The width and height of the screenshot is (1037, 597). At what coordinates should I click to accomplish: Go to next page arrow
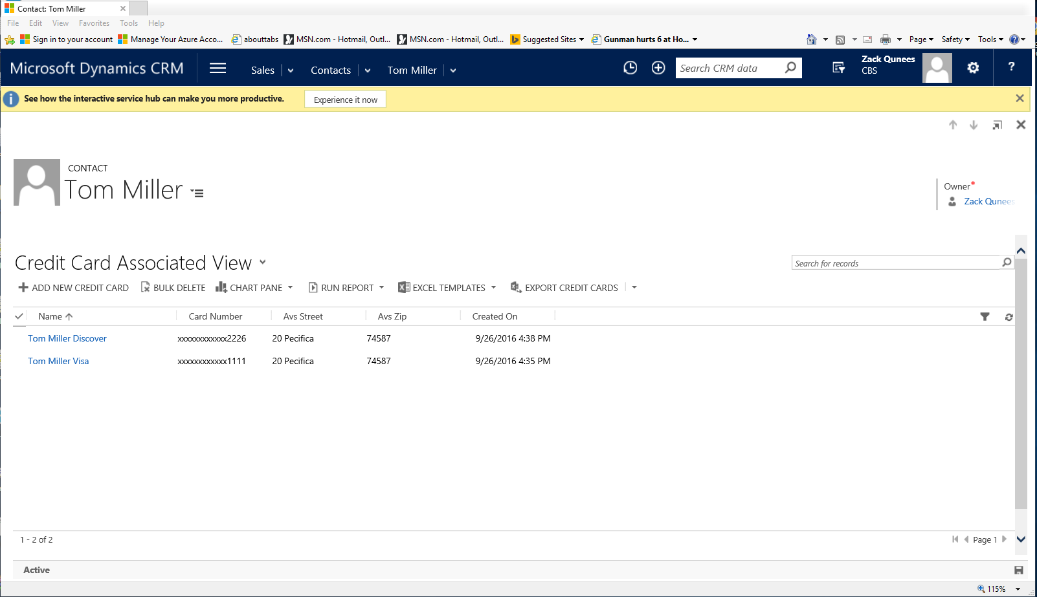click(x=1004, y=539)
